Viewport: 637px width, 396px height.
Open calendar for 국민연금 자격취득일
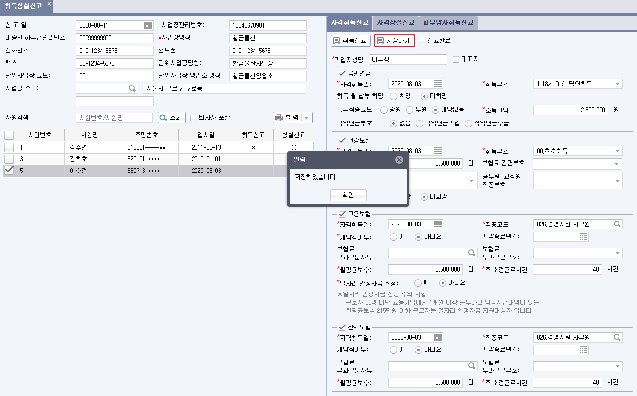(438, 84)
